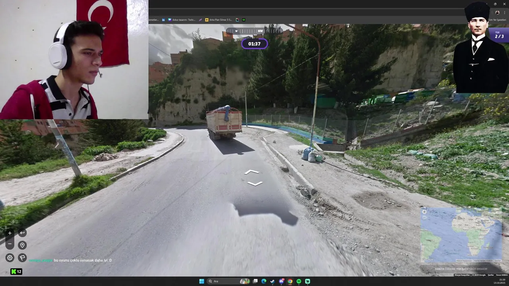
Task: Set a checkpoint with the pin icon
Action: (x=22, y=245)
